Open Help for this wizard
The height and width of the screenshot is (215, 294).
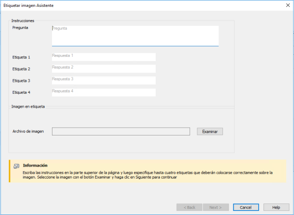coord(276,207)
